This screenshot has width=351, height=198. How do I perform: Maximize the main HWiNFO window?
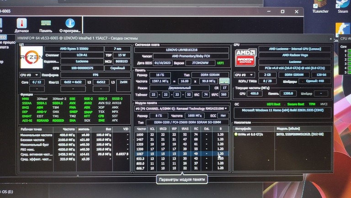click(282, 11)
